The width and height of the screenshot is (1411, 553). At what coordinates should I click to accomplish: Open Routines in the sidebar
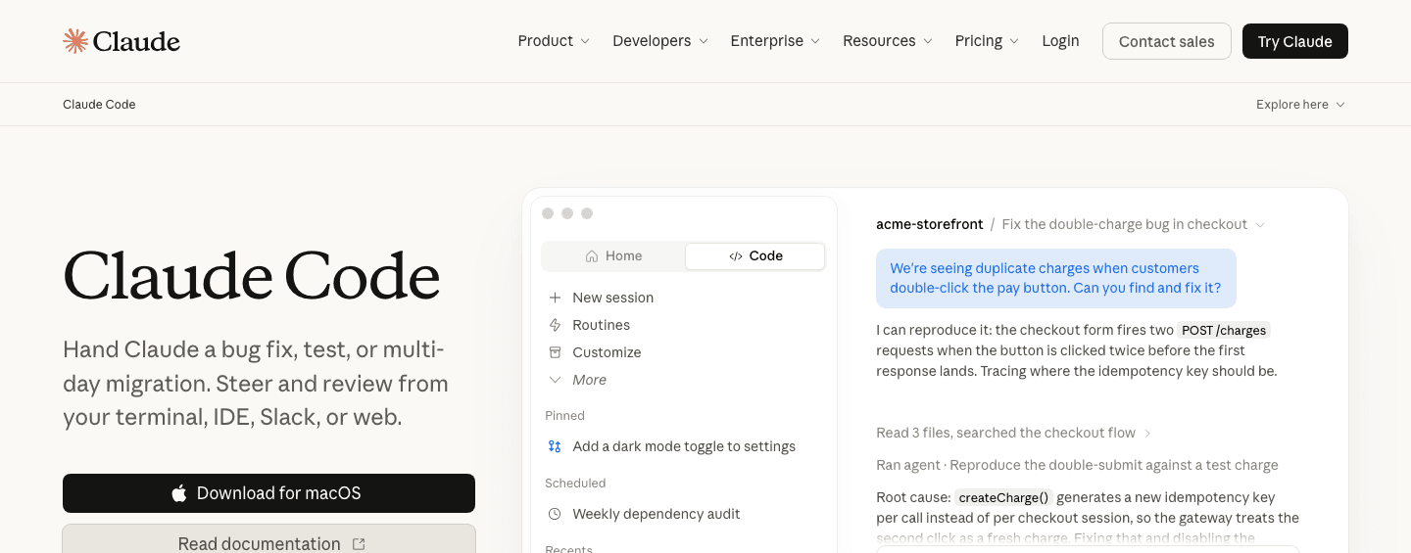(x=601, y=325)
